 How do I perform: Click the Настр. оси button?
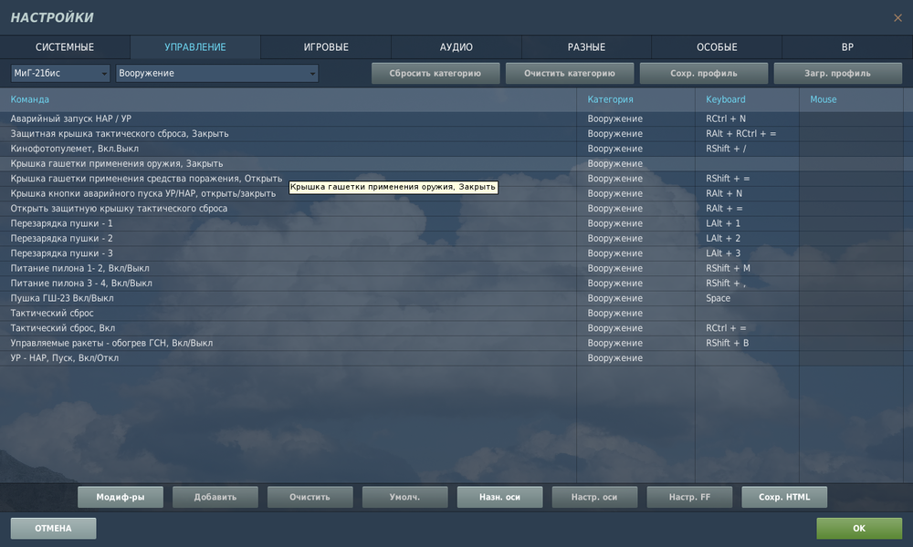(x=594, y=497)
